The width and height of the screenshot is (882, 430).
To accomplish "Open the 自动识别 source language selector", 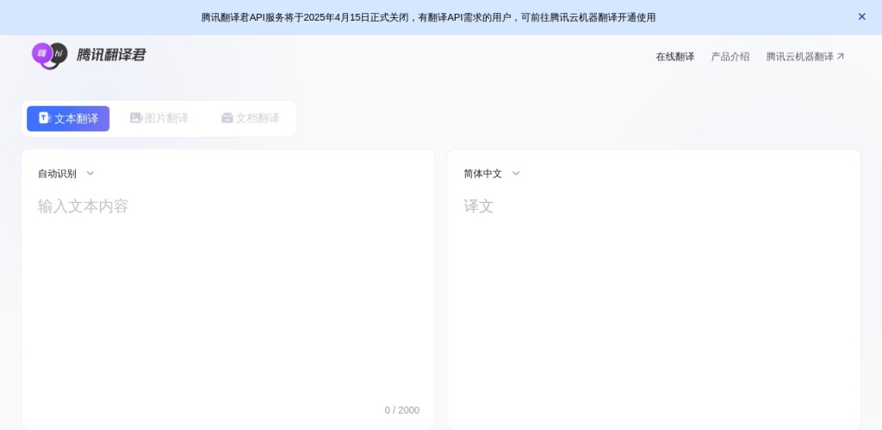I will [58, 174].
